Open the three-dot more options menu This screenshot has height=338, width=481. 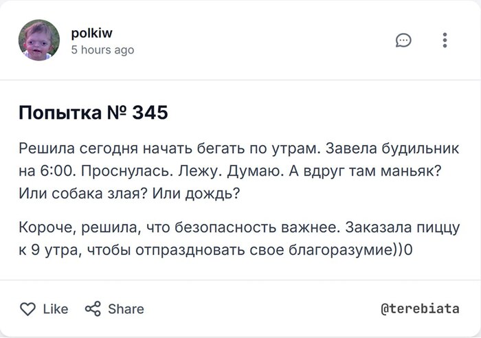(x=445, y=41)
